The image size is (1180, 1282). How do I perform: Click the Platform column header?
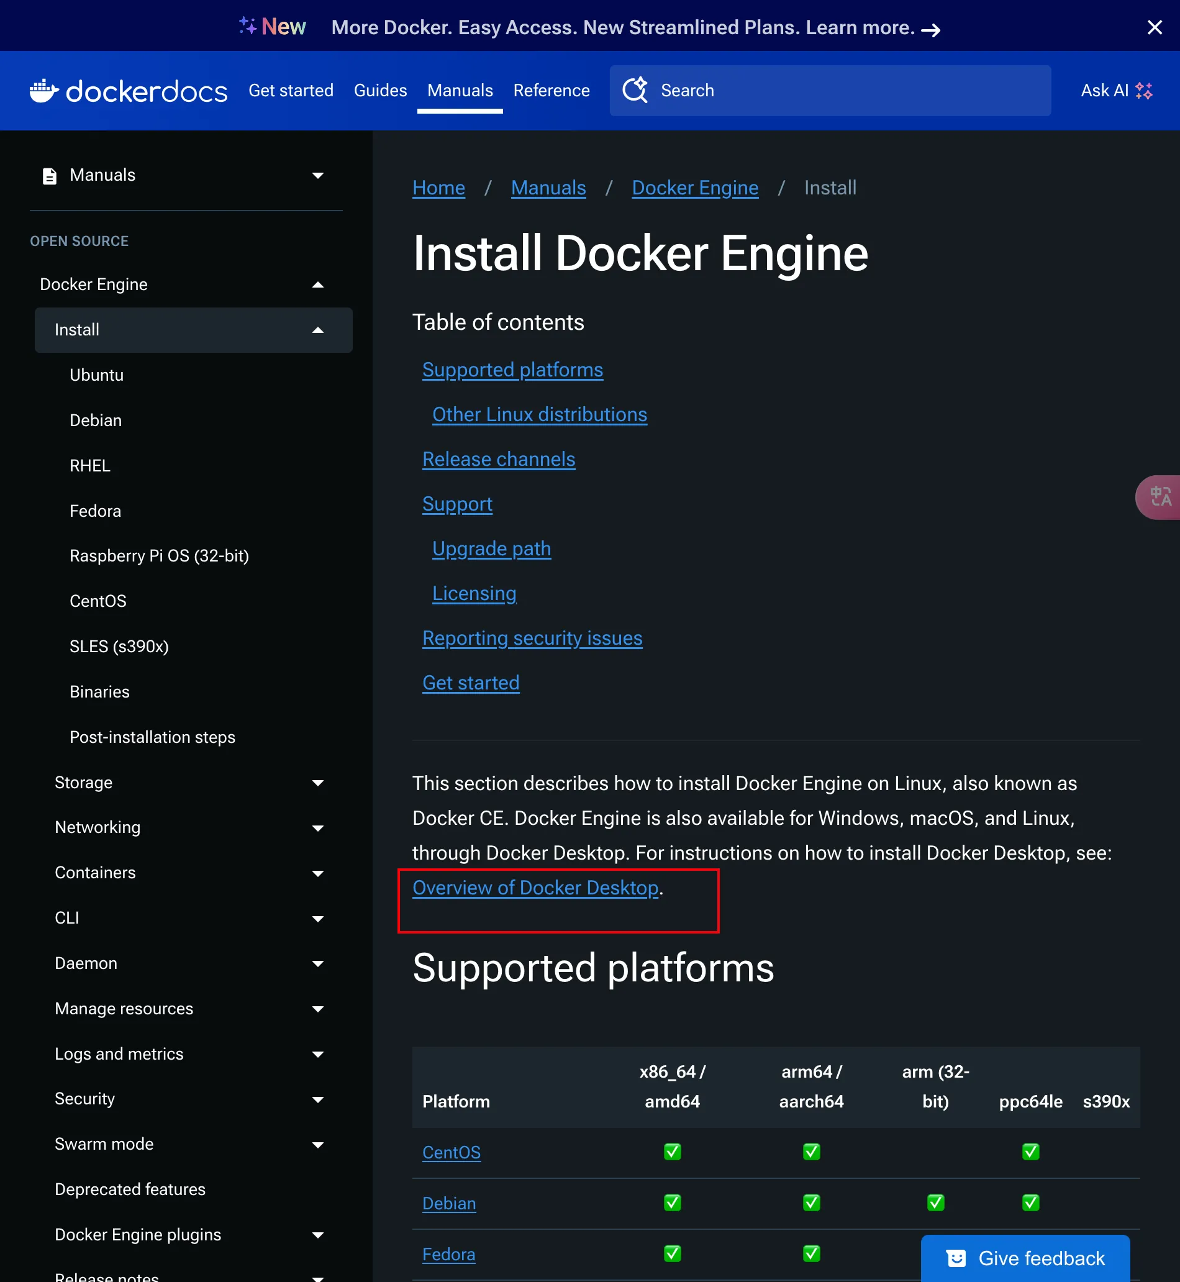tap(456, 1101)
